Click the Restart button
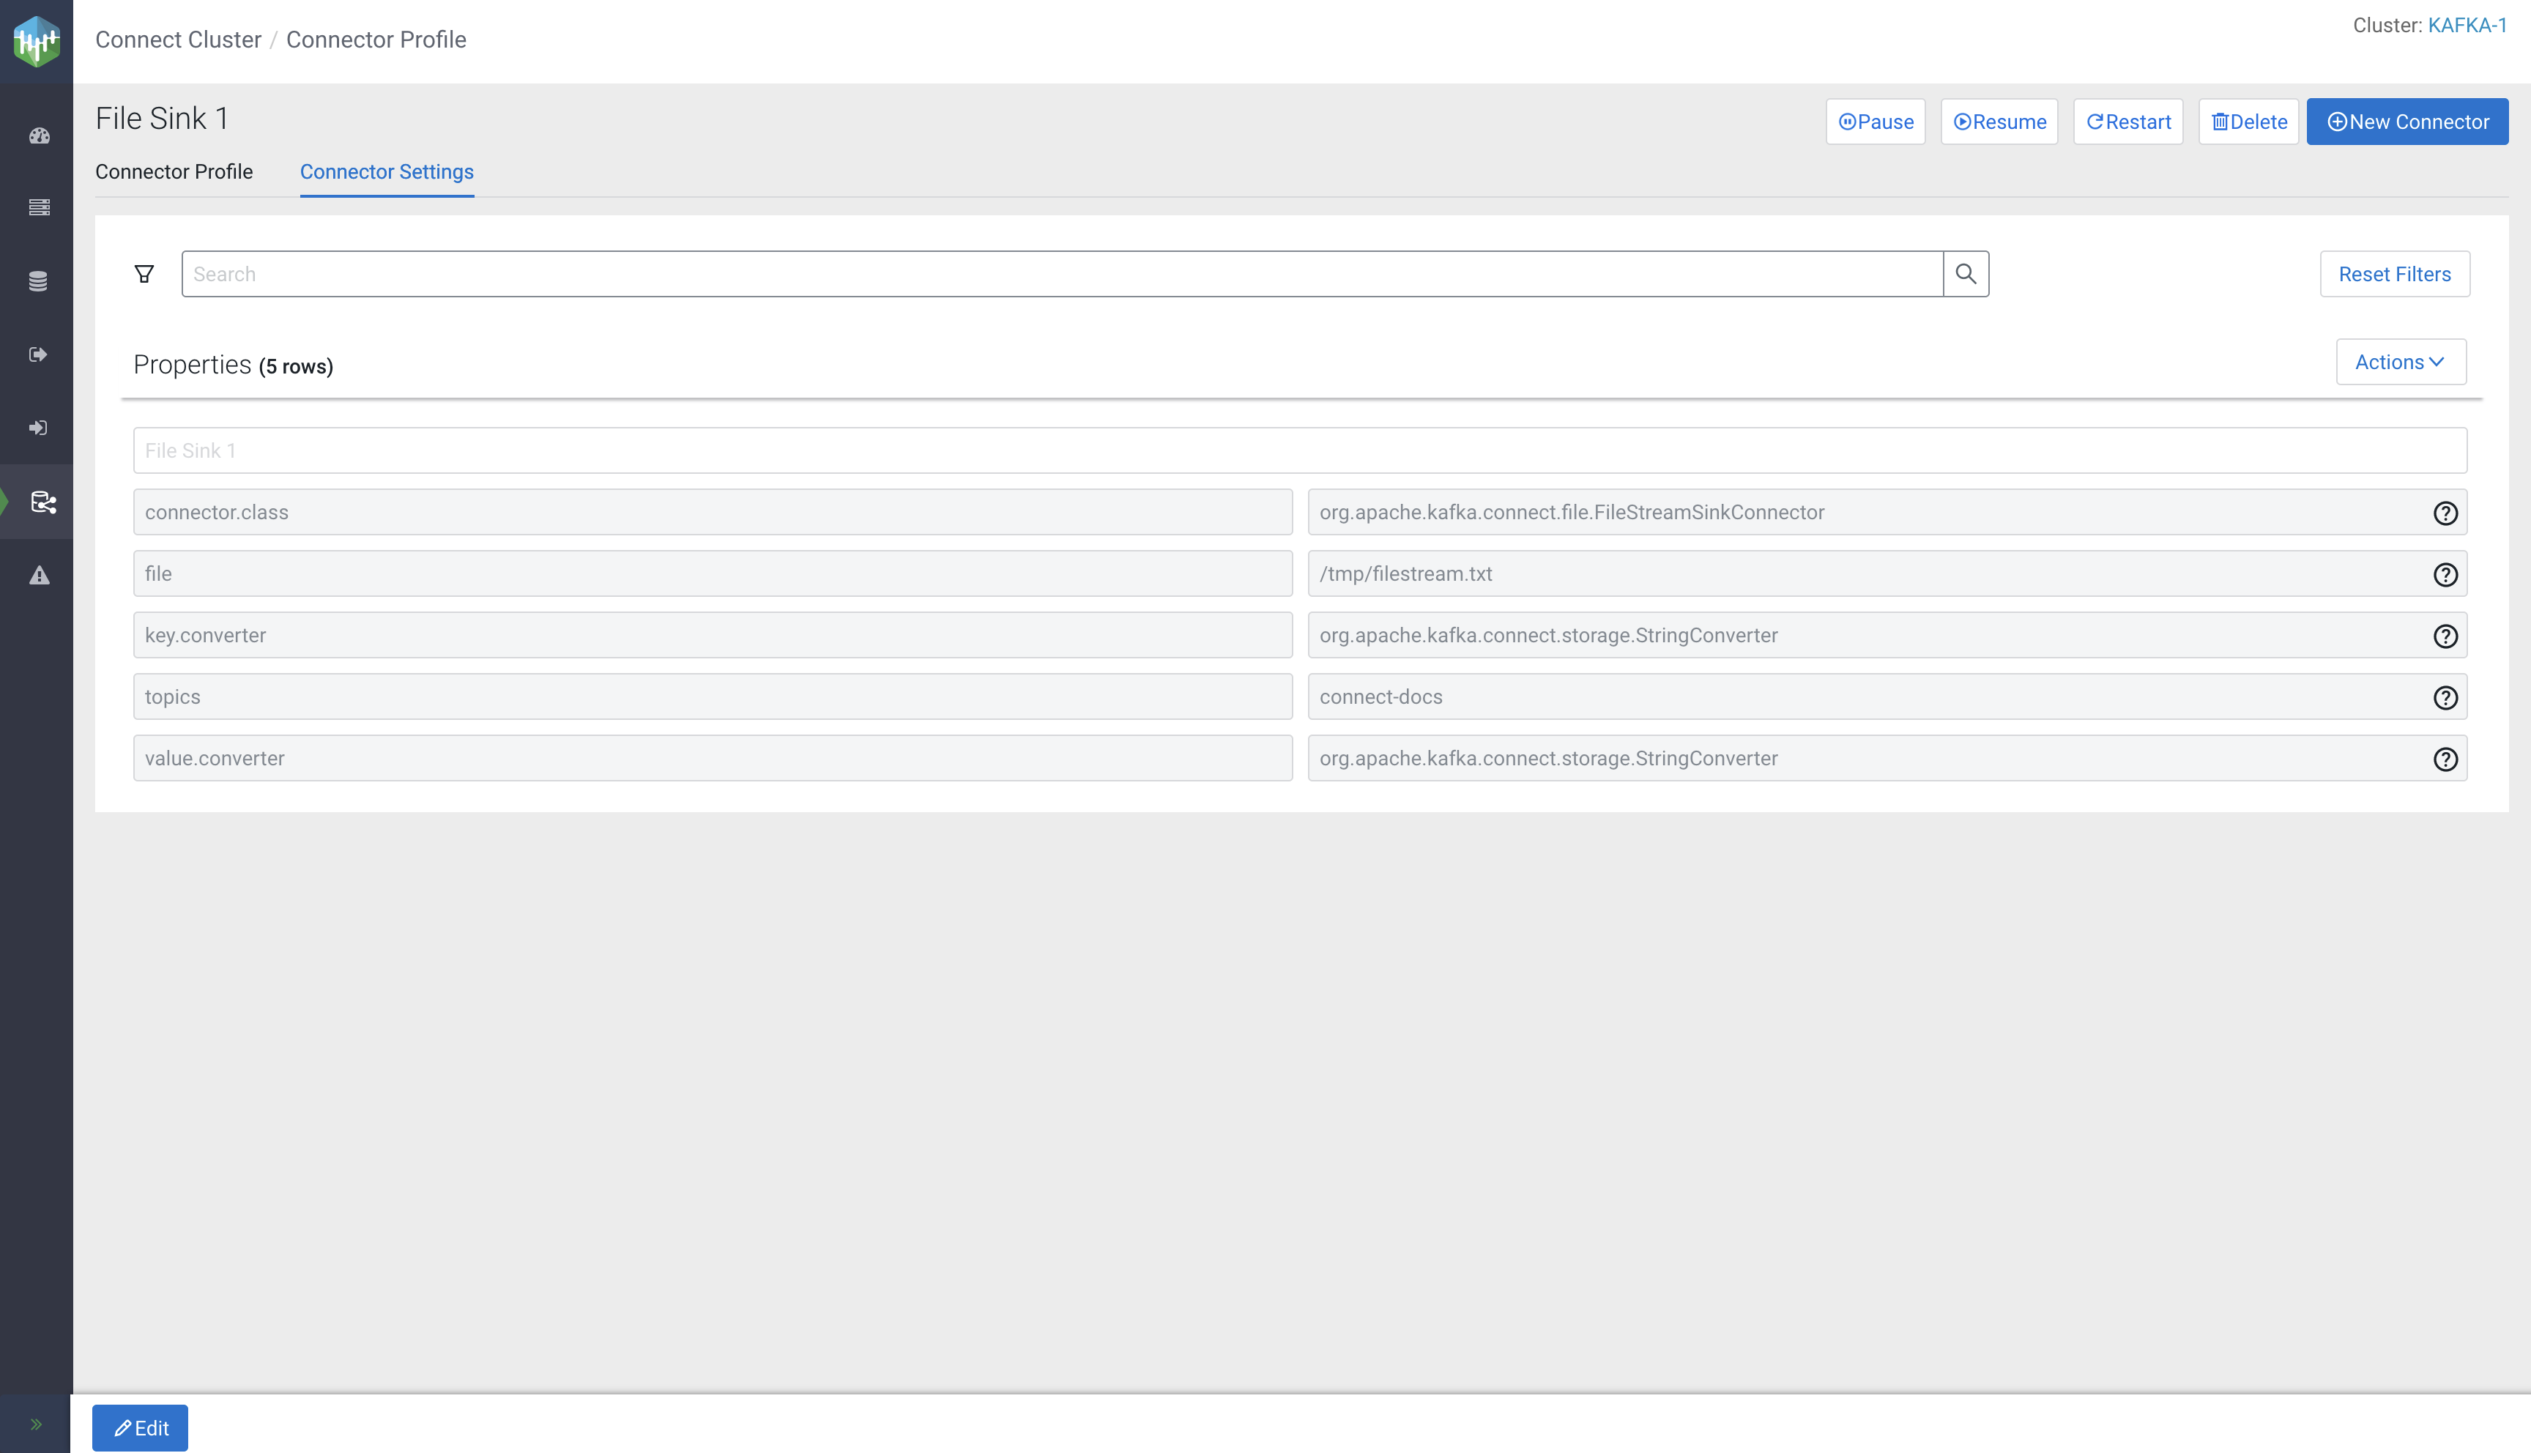The width and height of the screenshot is (2531, 1453). 2128,122
